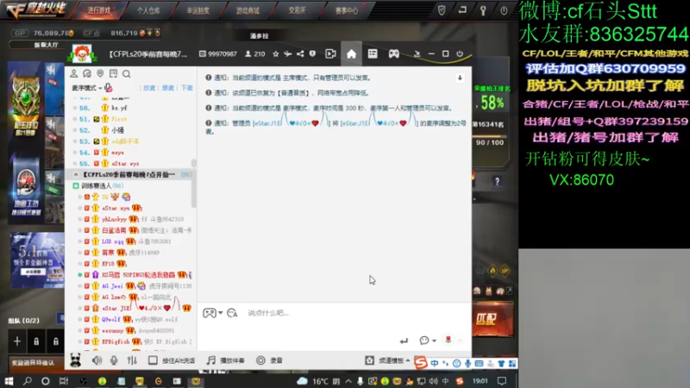Click the 播放伴奏 music button
690x388 pixels.
pyautogui.click(x=225, y=360)
